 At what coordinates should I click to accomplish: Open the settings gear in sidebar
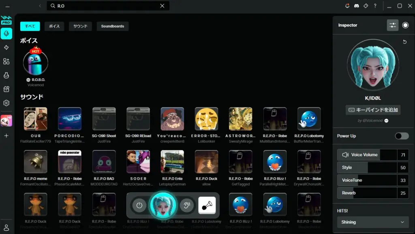tap(6, 103)
